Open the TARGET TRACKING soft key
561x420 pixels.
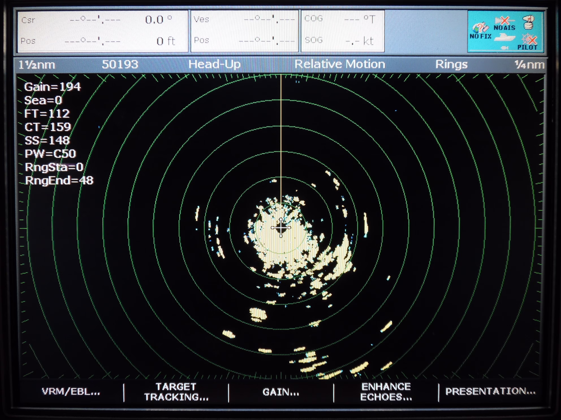pyautogui.click(x=176, y=392)
